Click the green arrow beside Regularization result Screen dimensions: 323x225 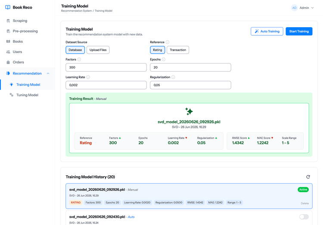[x=216, y=138]
